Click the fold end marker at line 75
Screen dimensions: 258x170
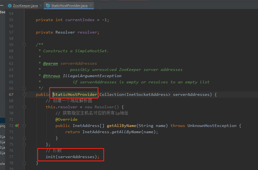click(x=24, y=144)
